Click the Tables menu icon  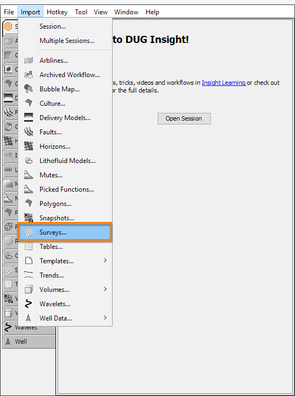[x=29, y=247]
